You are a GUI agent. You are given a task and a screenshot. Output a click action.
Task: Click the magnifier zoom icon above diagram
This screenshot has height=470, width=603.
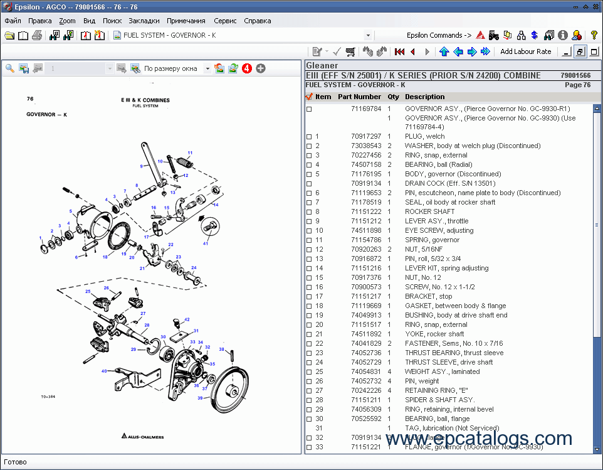coord(10,68)
